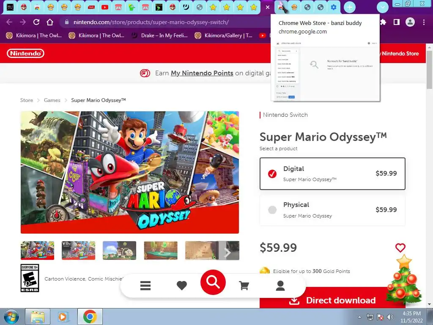Open the Chrome three-dot menu

[424, 22]
